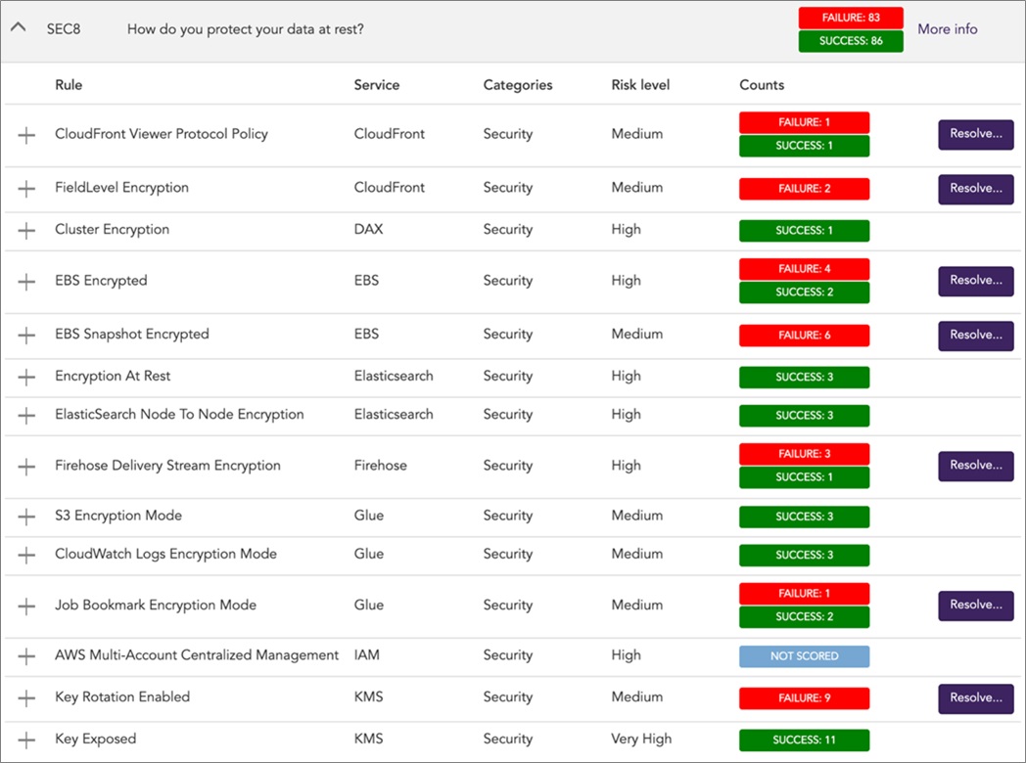
Task: Click the Counts column header
Action: click(762, 85)
